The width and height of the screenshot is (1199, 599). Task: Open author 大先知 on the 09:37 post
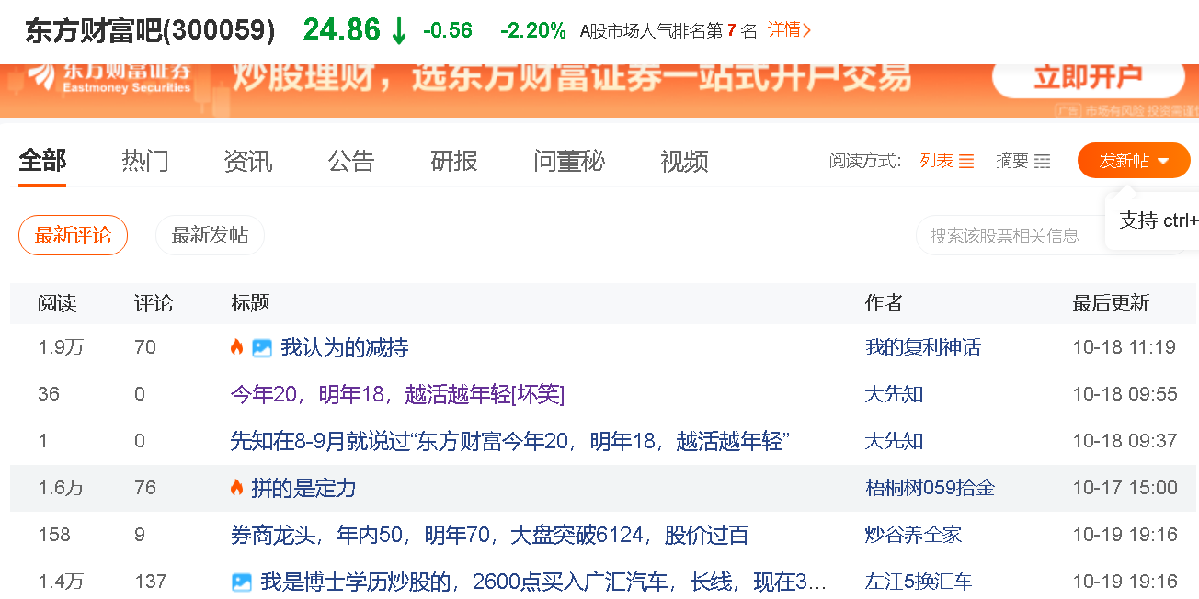coord(894,441)
